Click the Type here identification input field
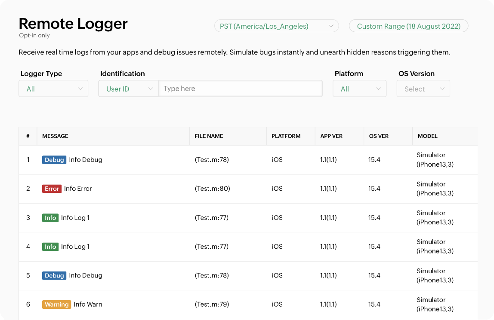Image resolution: width=494 pixels, height=320 pixels. 241,88
